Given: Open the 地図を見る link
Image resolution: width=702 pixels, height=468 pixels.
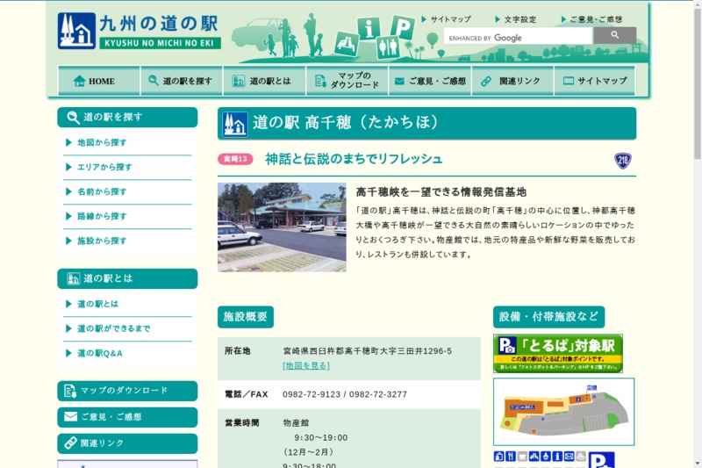Looking at the screenshot, I should coord(306,365).
